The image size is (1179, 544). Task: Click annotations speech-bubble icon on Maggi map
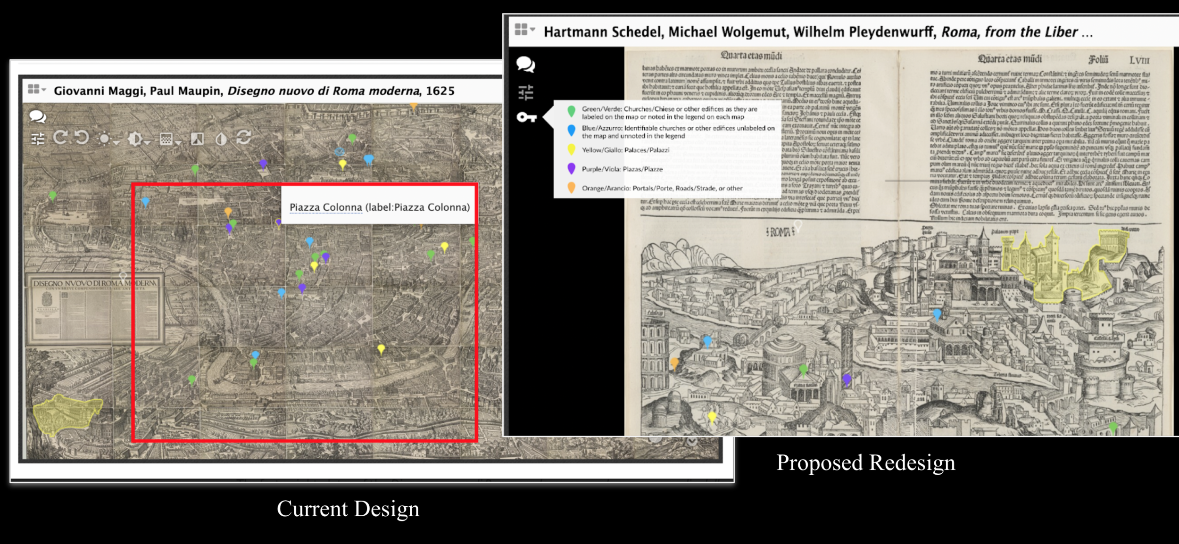37,116
